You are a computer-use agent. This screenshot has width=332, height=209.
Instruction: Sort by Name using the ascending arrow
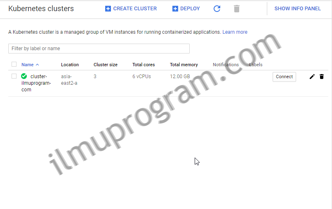(x=37, y=65)
